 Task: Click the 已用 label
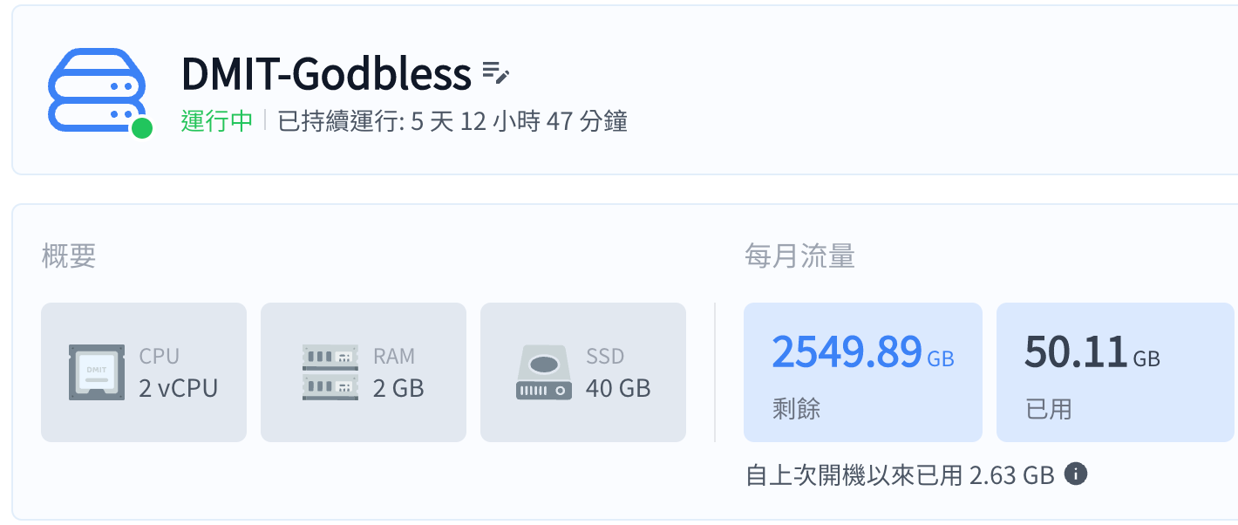(1049, 408)
